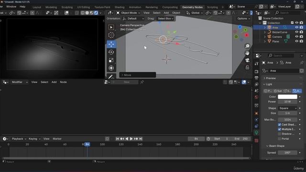Image resolution: width=306 pixels, height=172 pixels.
Task: Toggle auto keying record button
Action: pyautogui.click(x=107, y=139)
